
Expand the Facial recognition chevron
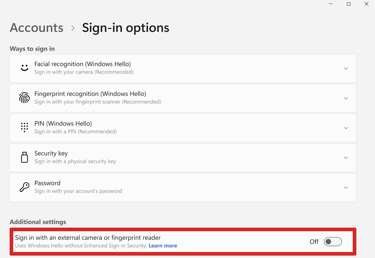(x=346, y=69)
